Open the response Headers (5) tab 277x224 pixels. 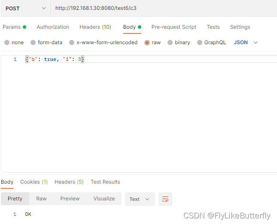click(x=69, y=182)
